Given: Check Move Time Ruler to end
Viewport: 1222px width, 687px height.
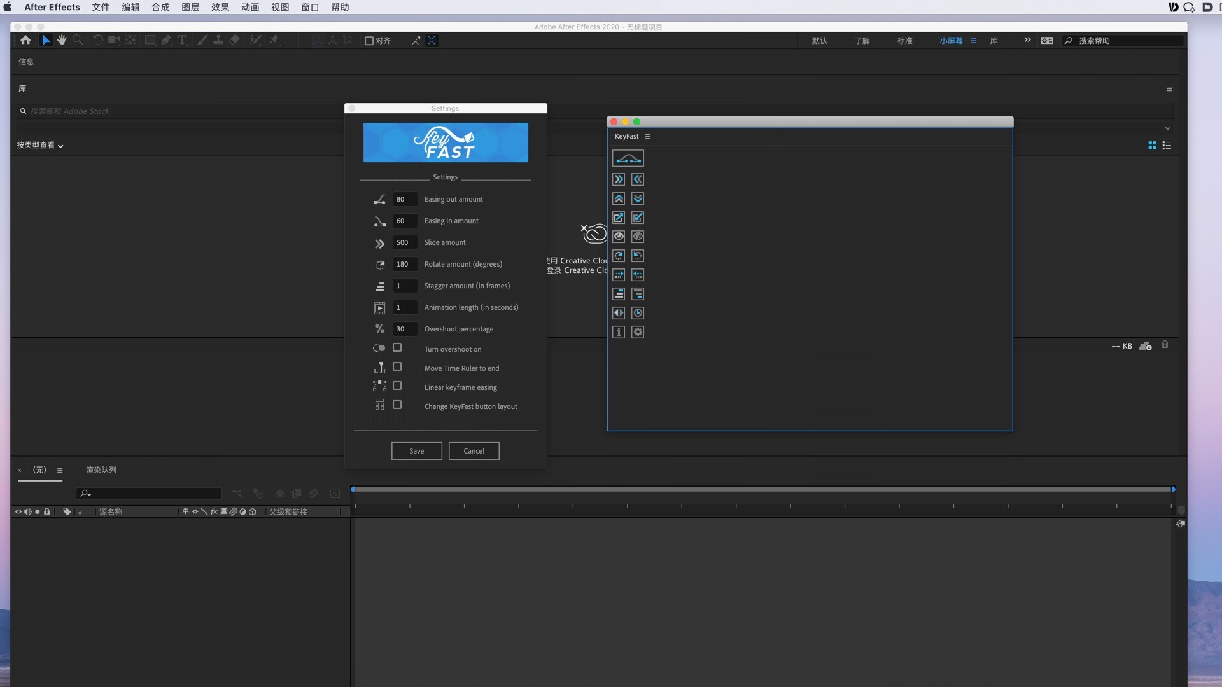Looking at the screenshot, I should (x=397, y=367).
